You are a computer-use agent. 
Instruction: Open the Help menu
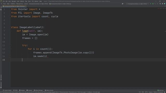click(x=40, y=1)
